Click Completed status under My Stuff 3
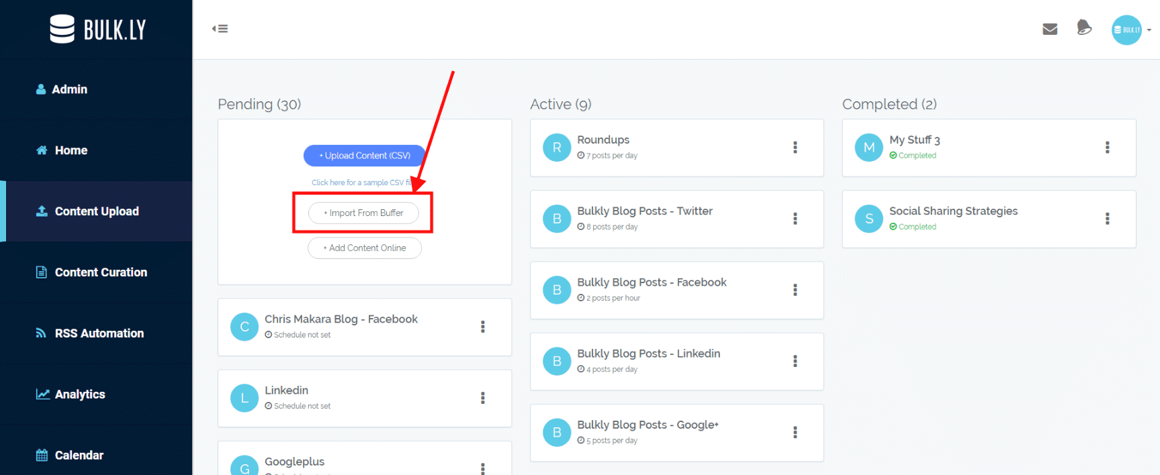This screenshot has height=475, width=1160. pyautogui.click(x=913, y=156)
